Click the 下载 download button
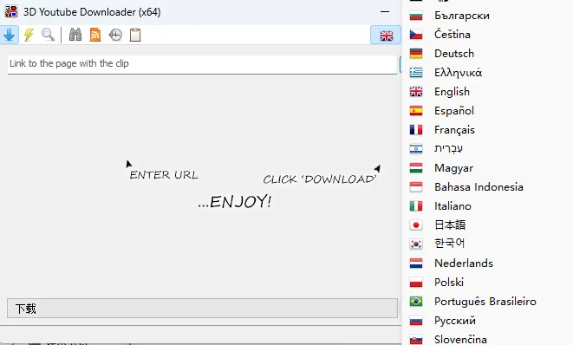This screenshot has width=573, height=345. pos(202,309)
